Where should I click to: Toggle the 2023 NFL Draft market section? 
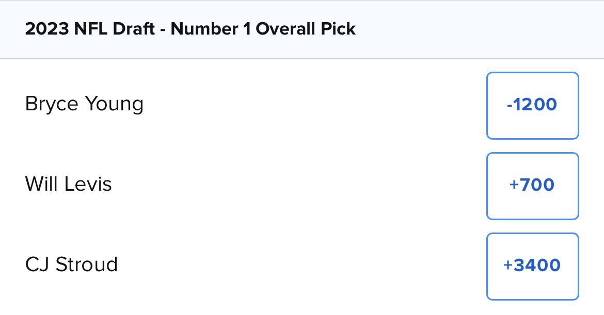pos(302,29)
